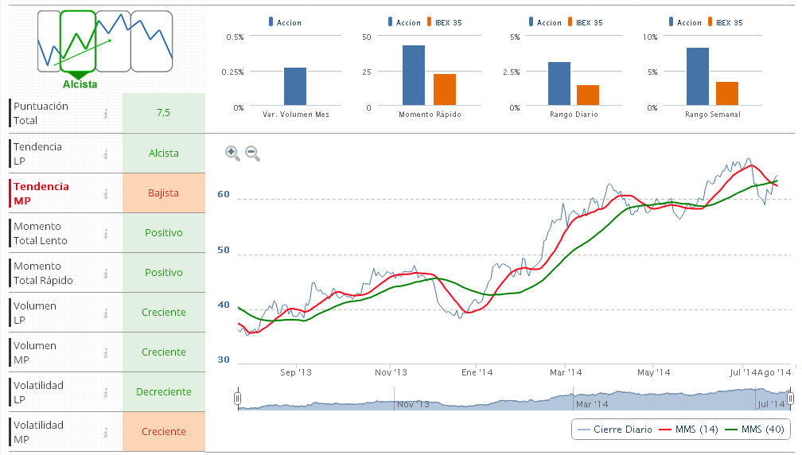Toggle IBEX 35 in Momento Rápido chart
This screenshot has height=455, width=802.
(447, 22)
